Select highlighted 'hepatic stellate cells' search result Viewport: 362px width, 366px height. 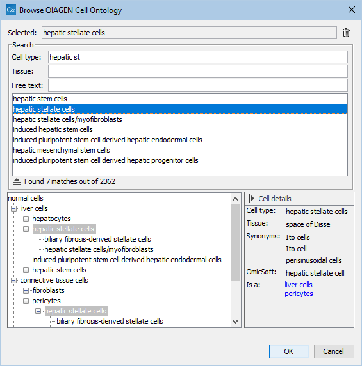click(180, 109)
